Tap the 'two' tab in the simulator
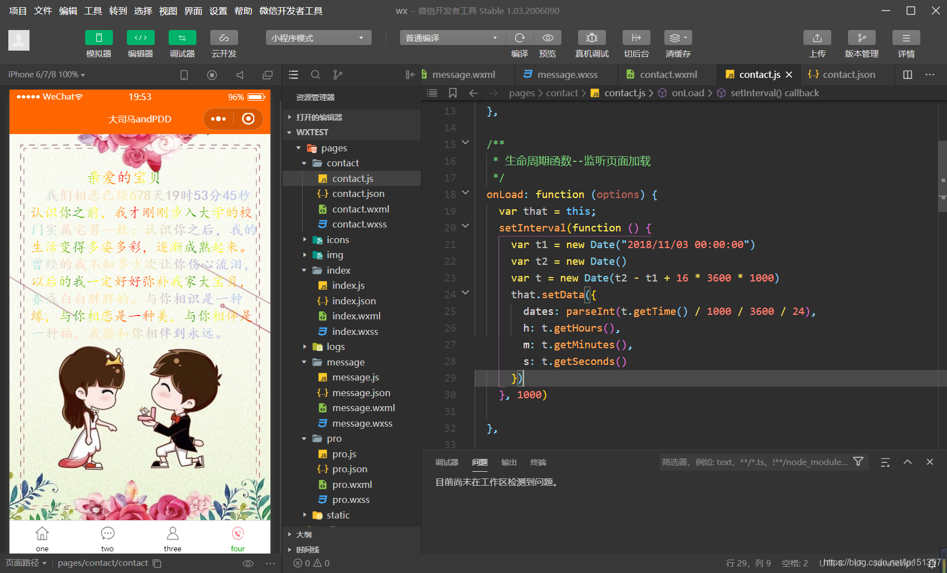This screenshot has width=947, height=573. pyautogui.click(x=107, y=539)
